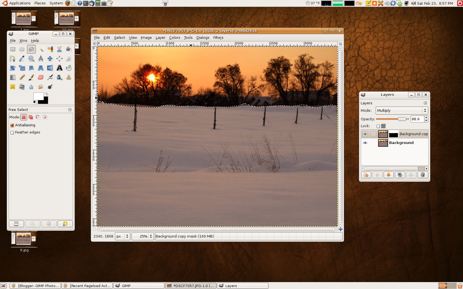Select the Crop tool
463x289 pixels.
[69, 59]
